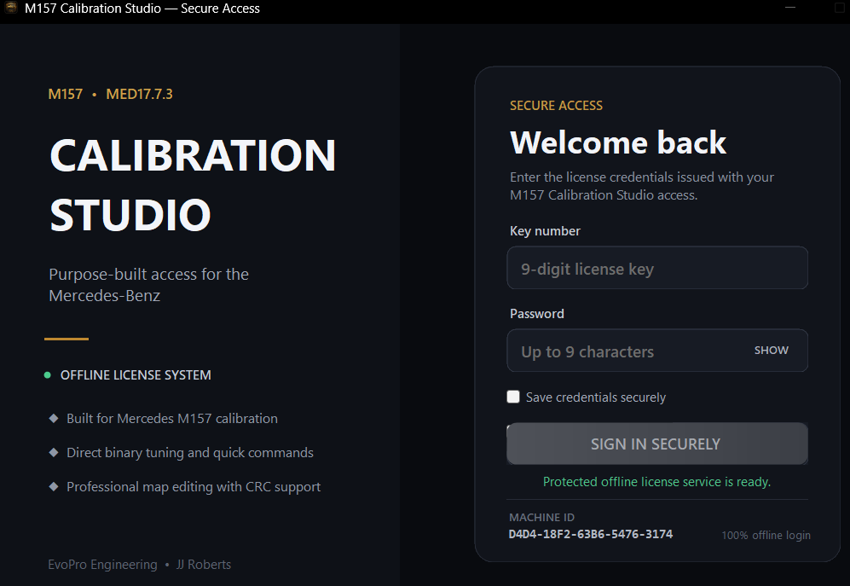The image size is (850, 586).
Task: Click 'Protected offline license service is ready.' status
Action: click(656, 482)
